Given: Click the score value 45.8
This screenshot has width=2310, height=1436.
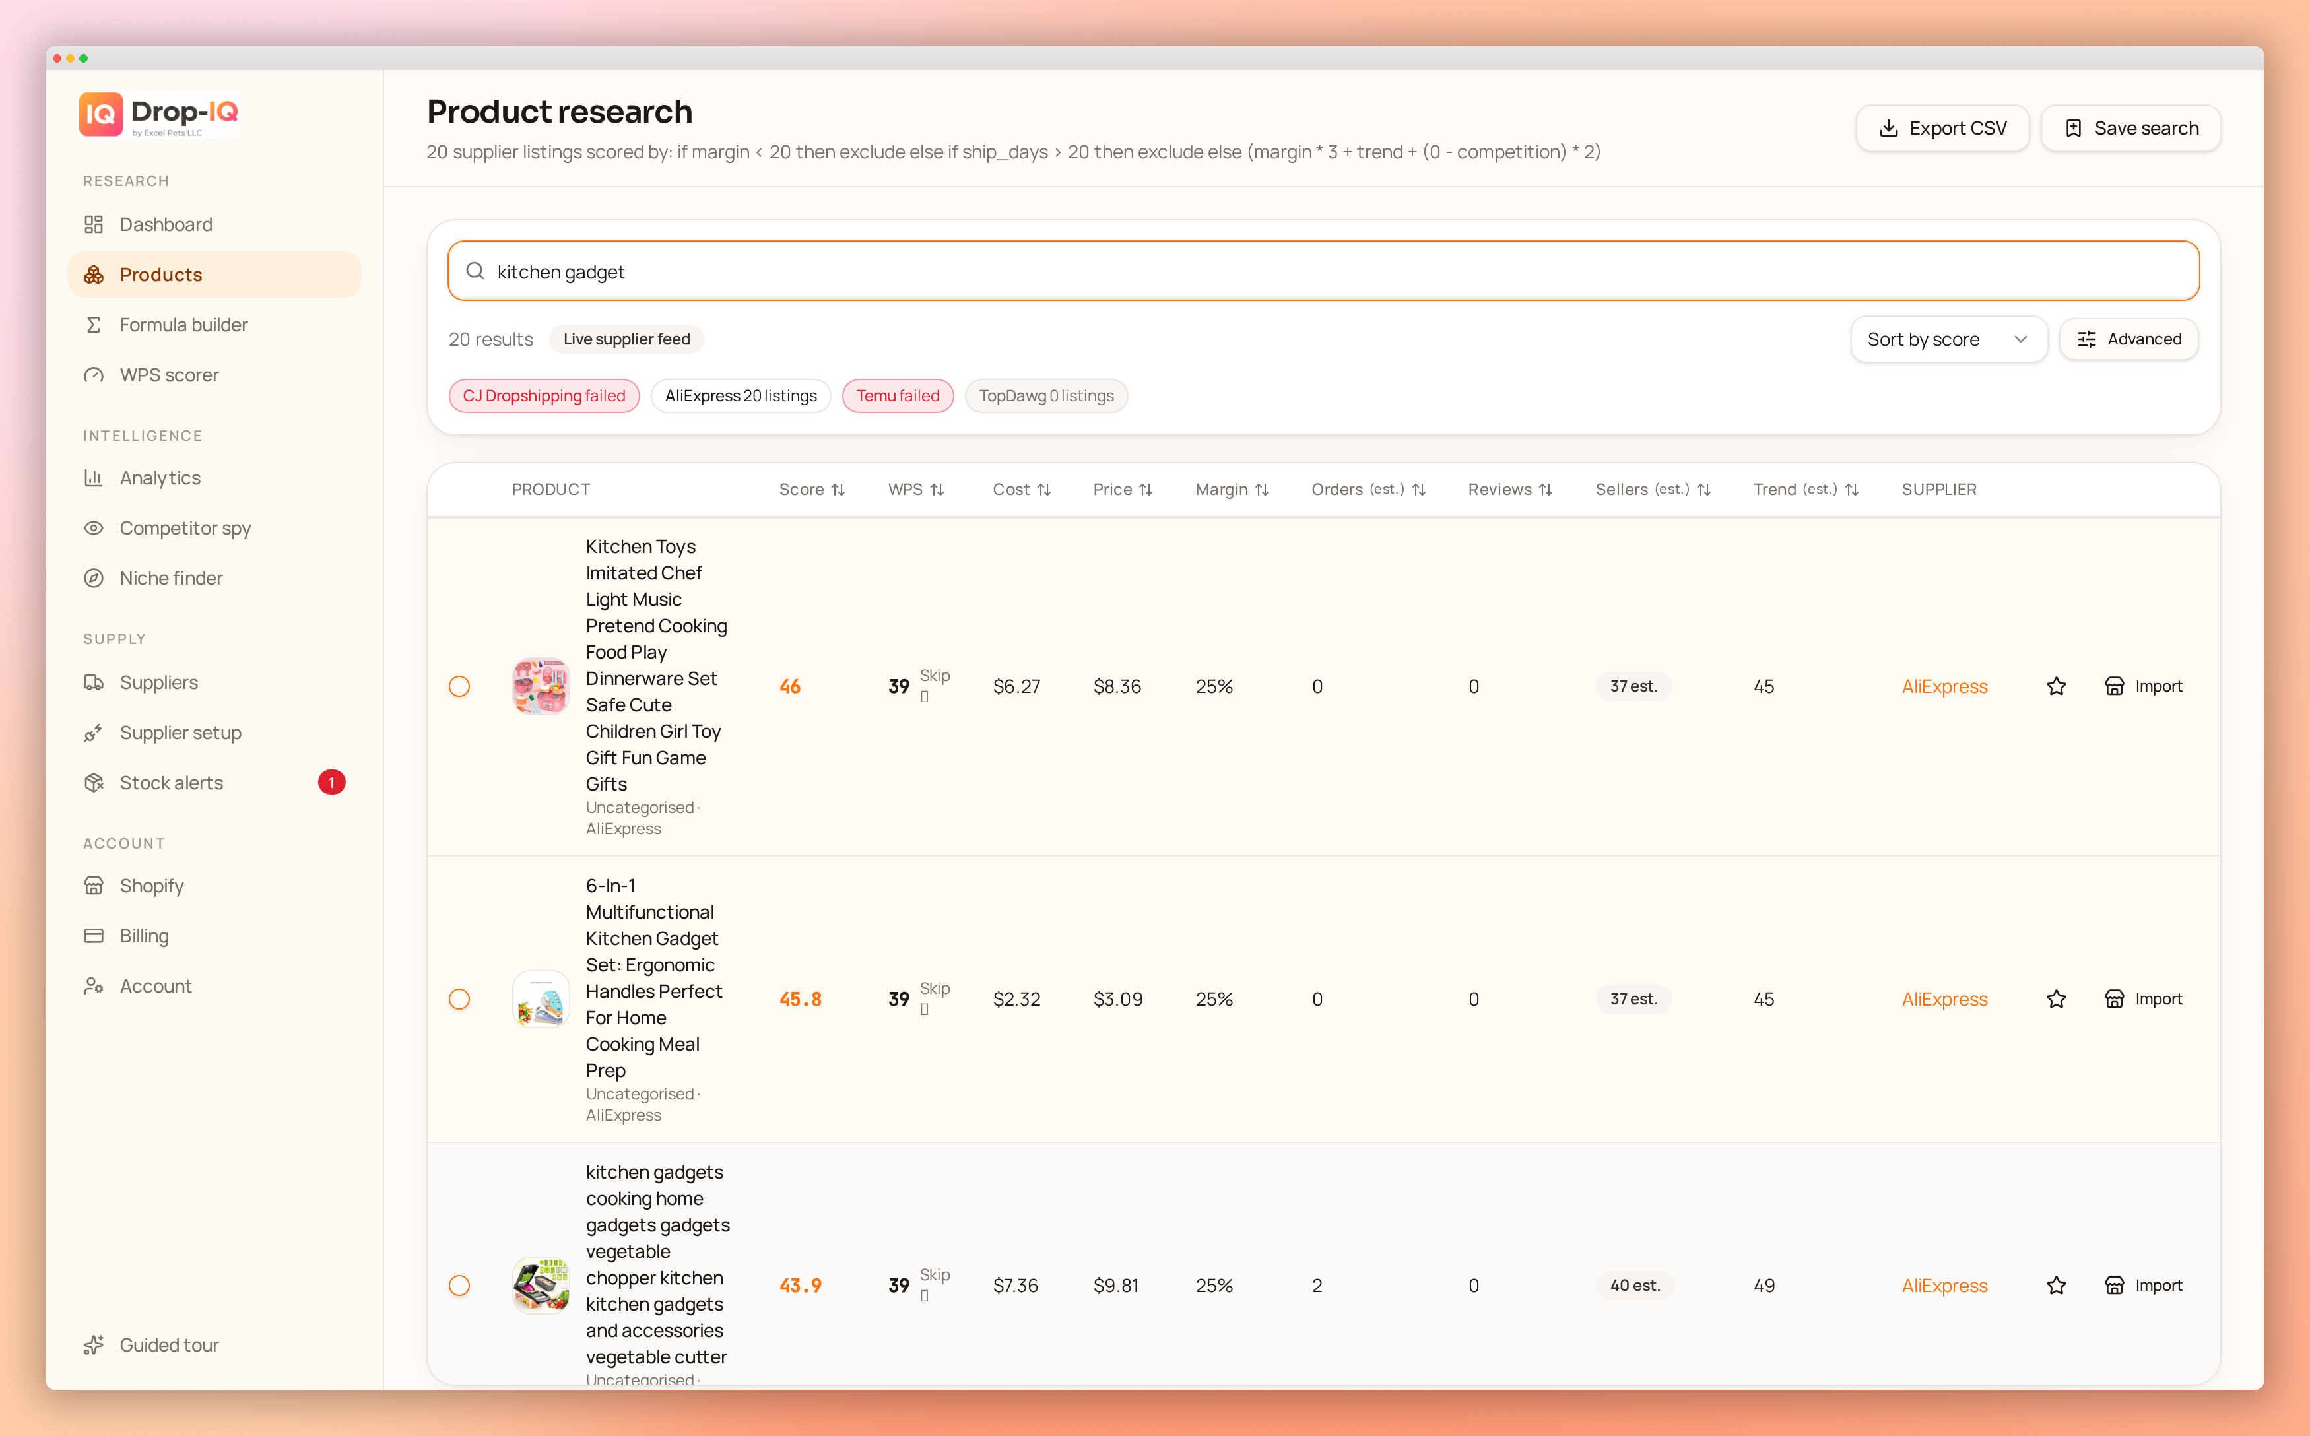Looking at the screenshot, I should (x=801, y=999).
